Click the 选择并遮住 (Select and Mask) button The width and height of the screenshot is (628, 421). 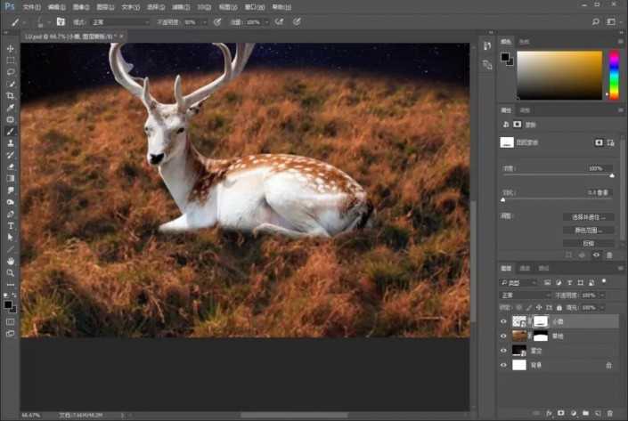pyautogui.click(x=589, y=216)
